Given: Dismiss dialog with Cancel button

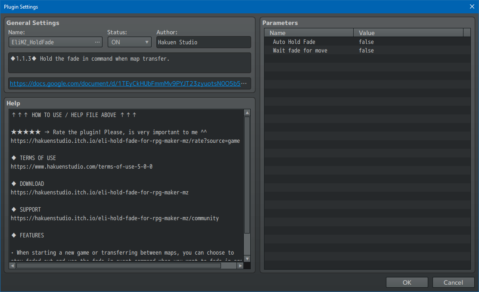Looking at the screenshot, I should point(453,283).
